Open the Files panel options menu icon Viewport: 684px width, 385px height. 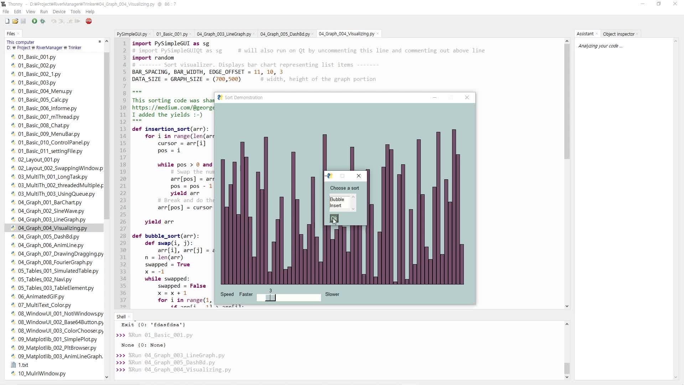point(100,42)
